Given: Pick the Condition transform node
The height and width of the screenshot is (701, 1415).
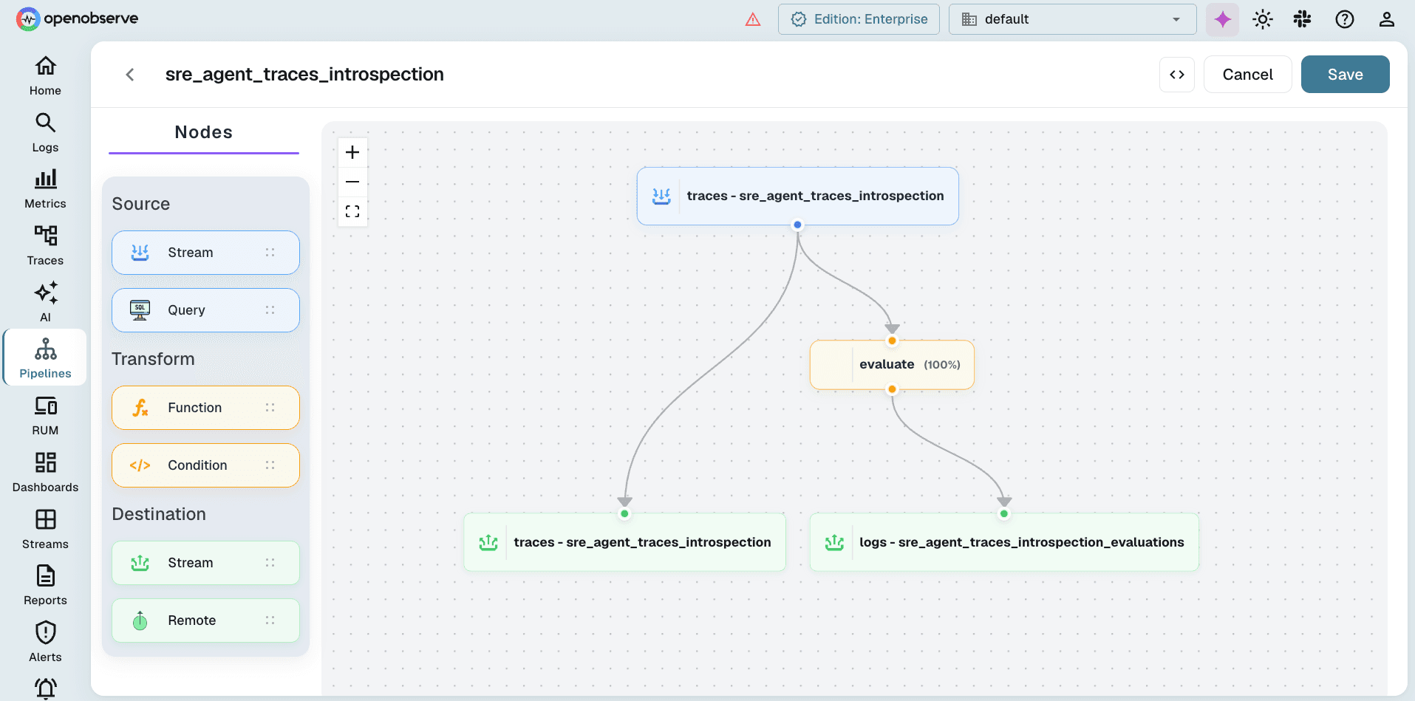Looking at the screenshot, I should pyautogui.click(x=205, y=465).
